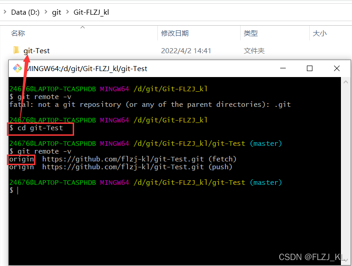Viewport: 352px width, 266px height.
Task: Click the second 'git remote -v' command
Action: coord(40,151)
